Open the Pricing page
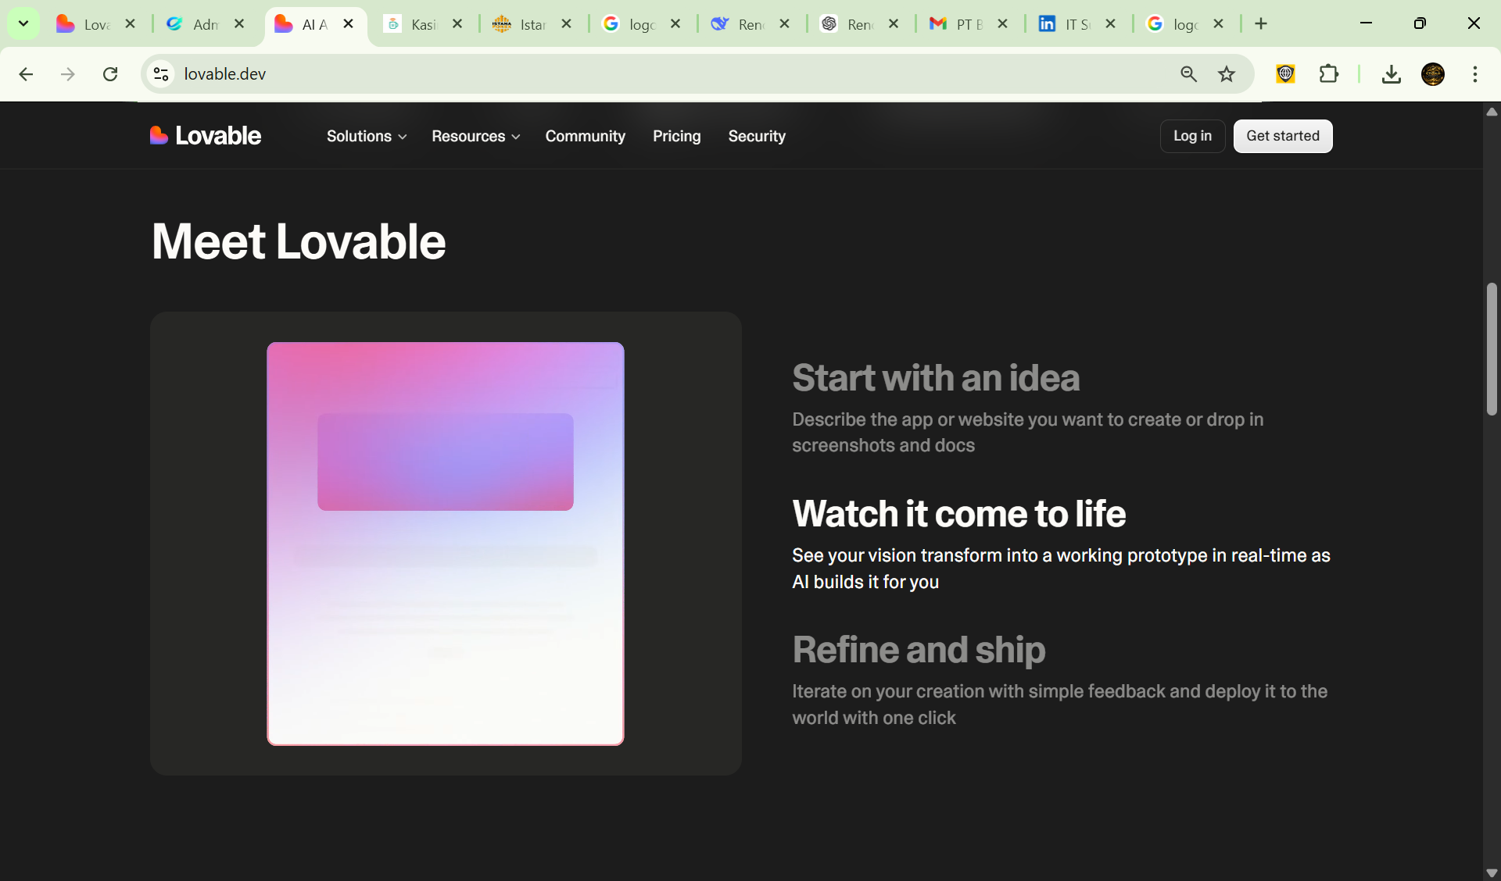This screenshot has width=1501, height=881. click(x=676, y=136)
